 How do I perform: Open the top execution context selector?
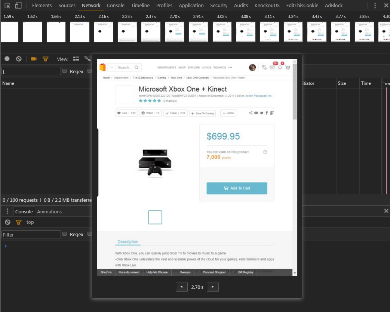30,222
